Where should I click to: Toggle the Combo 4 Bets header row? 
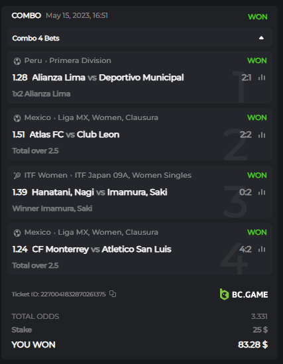point(140,37)
